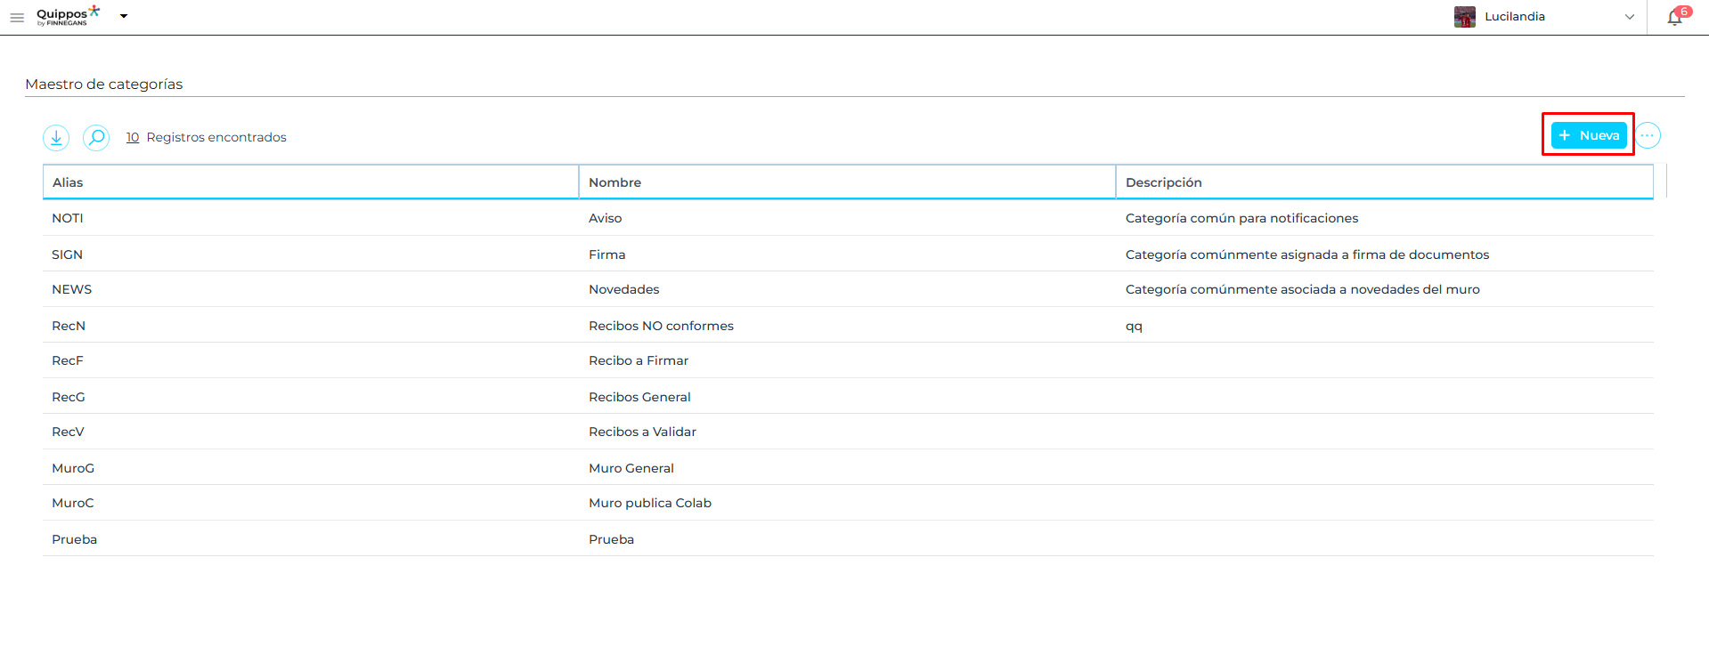Open the more options ellipsis button
The height and width of the screenshot is (671, 1709).
(x=1648, y=135)
